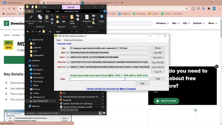Stop loading the page in Chrome
The width and height of the screenshot is (222, 125).
pyautogui.click(x=14, y=8)
